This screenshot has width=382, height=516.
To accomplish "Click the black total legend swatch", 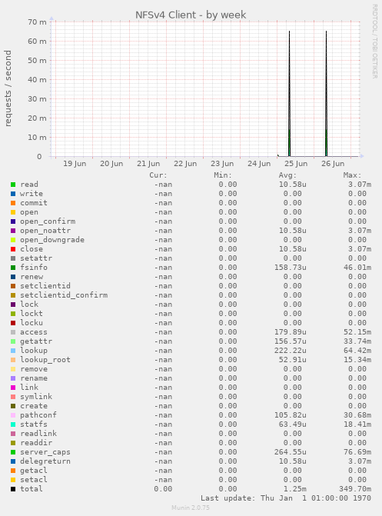I will click(13, 489).
